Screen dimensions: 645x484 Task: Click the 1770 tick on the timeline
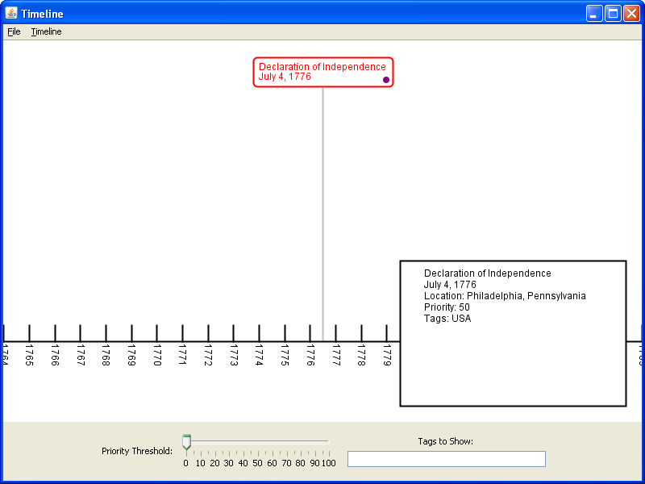(157, 334)
